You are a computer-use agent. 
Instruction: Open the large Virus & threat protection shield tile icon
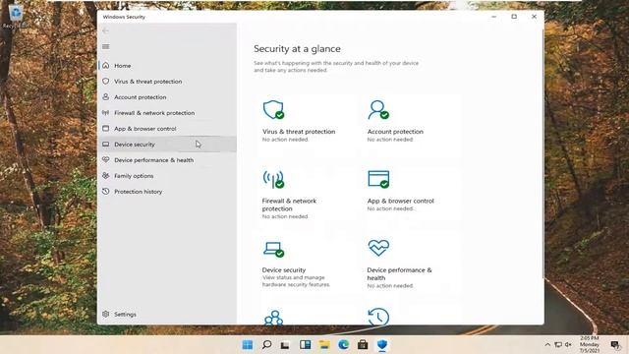(273, 109)
